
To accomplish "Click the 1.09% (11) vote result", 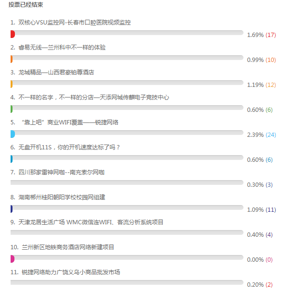I will pyautogui.click(x=261, y=209).
